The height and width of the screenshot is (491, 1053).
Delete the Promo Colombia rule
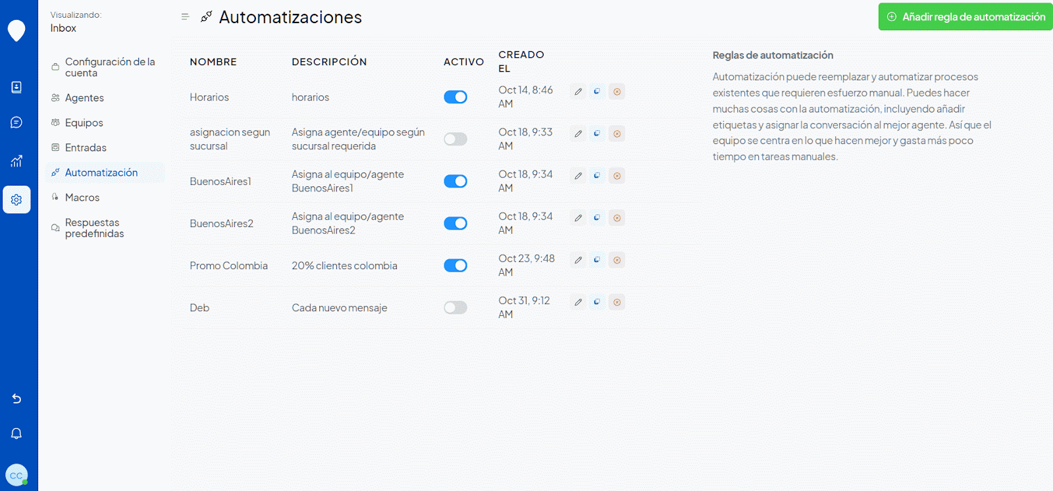[617, 260]
